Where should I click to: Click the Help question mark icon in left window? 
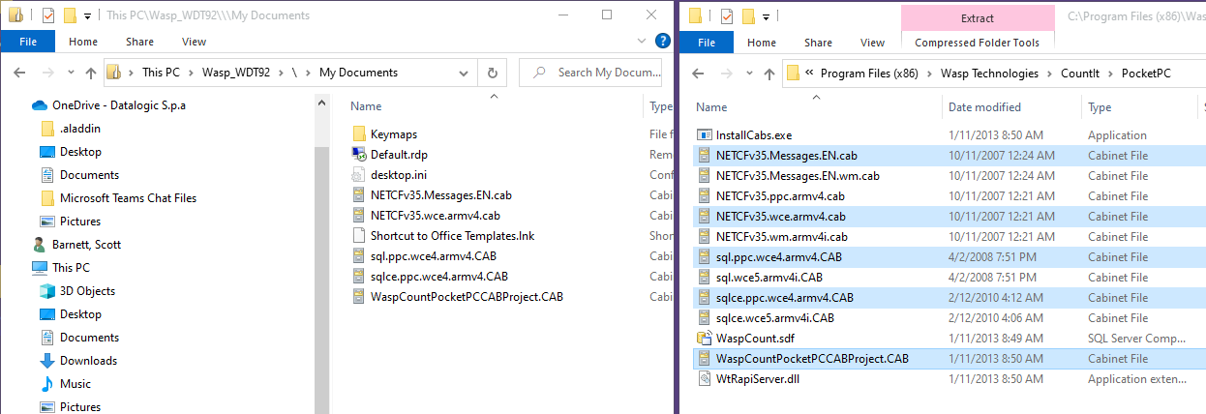pyautogui.click(x=663, y=42)
